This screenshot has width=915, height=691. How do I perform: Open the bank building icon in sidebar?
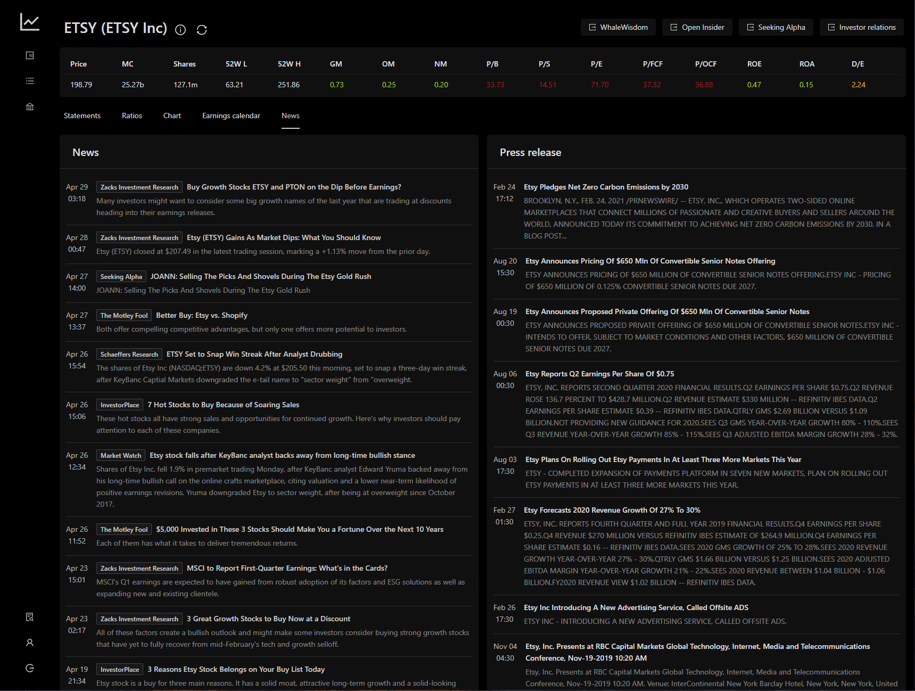click(x=30, y=106)
